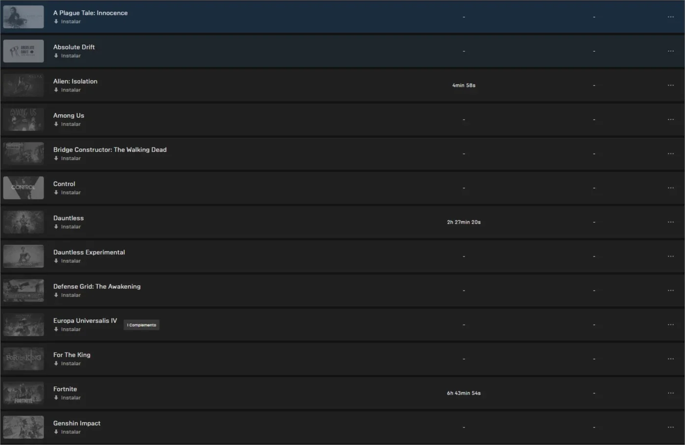Install A Plague Tale: Innocence
685x445 pixels.
[68, 21]
